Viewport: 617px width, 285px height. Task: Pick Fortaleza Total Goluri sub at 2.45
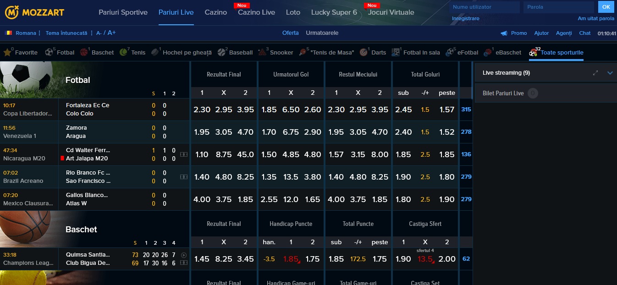coord(403,110)
